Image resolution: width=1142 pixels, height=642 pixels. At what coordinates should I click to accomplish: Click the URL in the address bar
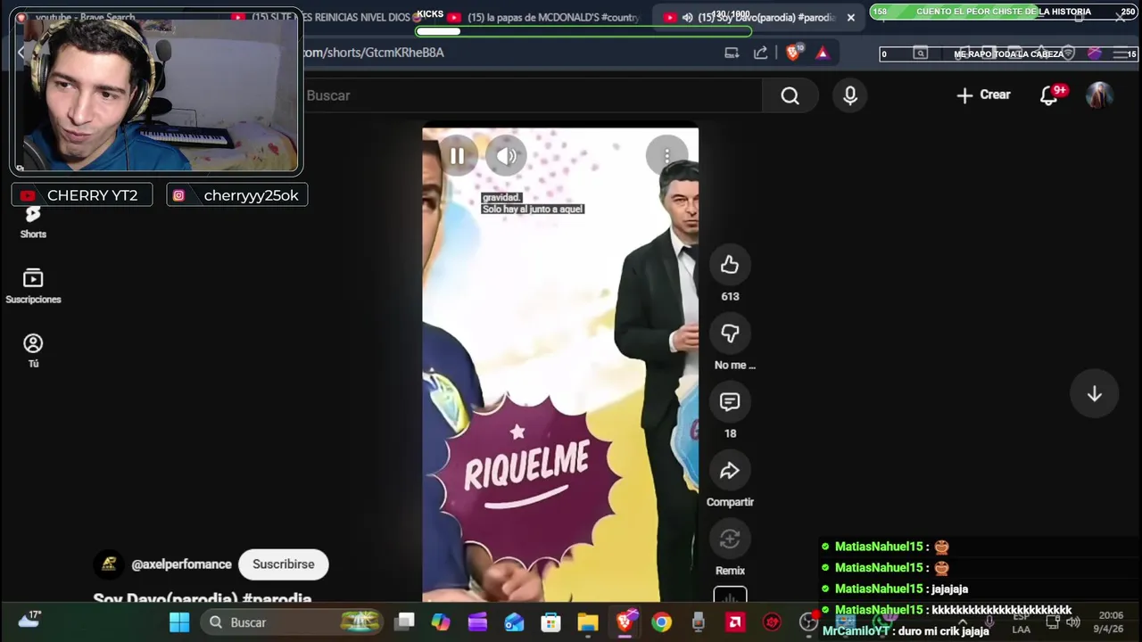coord(373,53)
